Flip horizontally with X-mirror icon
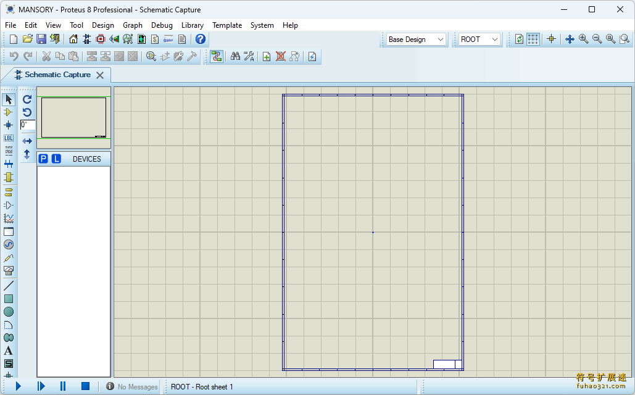This screenshot has height=395, width=635. click(27, 141)
